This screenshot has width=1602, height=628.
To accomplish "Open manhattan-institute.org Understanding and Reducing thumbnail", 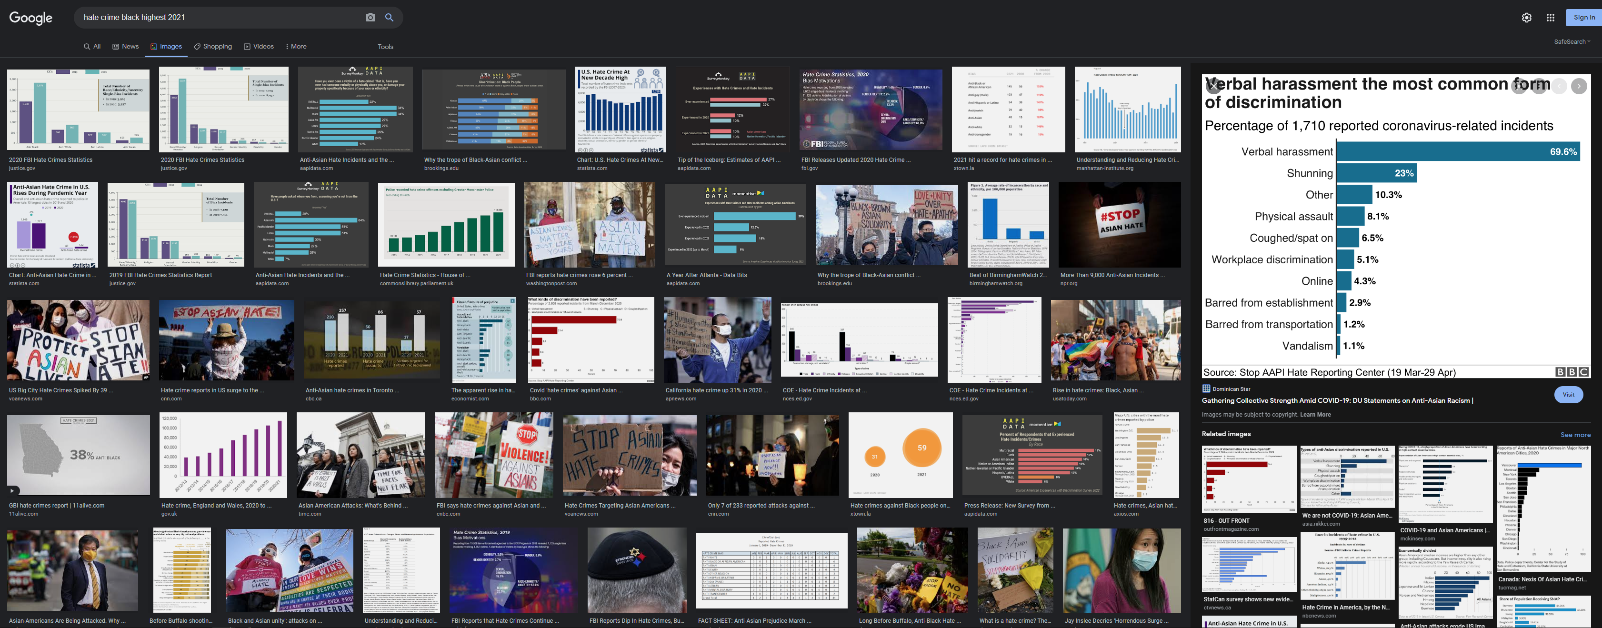I will tap(1128, 110).
